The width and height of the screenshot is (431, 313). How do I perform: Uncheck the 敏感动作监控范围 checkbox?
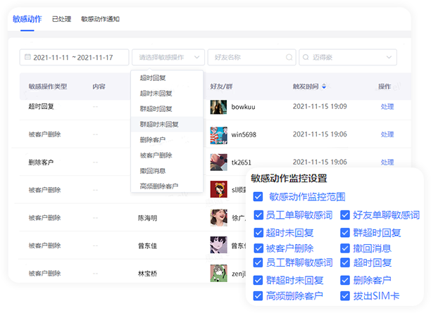click(x=258, y=198)
